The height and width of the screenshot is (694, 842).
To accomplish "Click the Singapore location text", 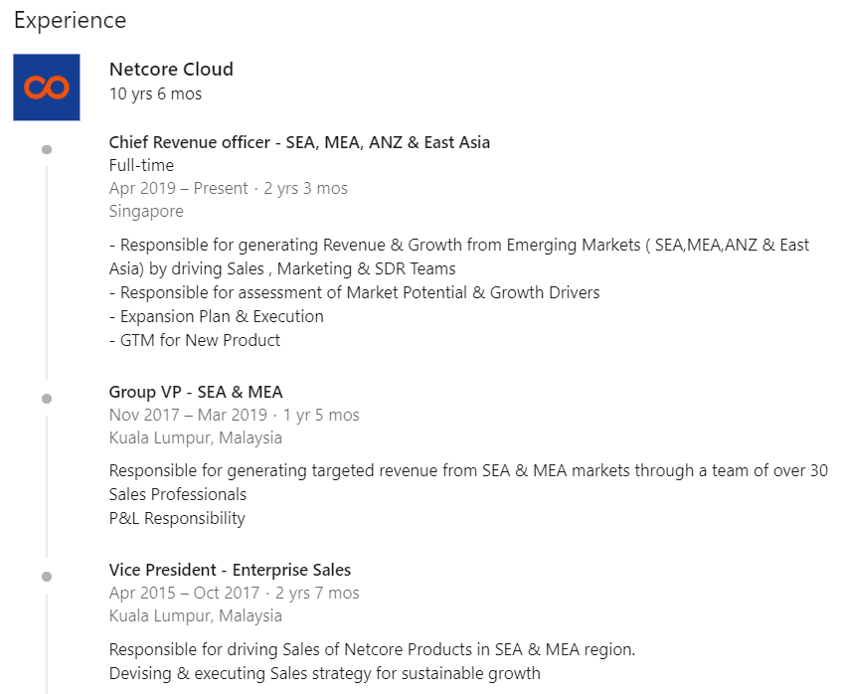I will coord(146,212).
